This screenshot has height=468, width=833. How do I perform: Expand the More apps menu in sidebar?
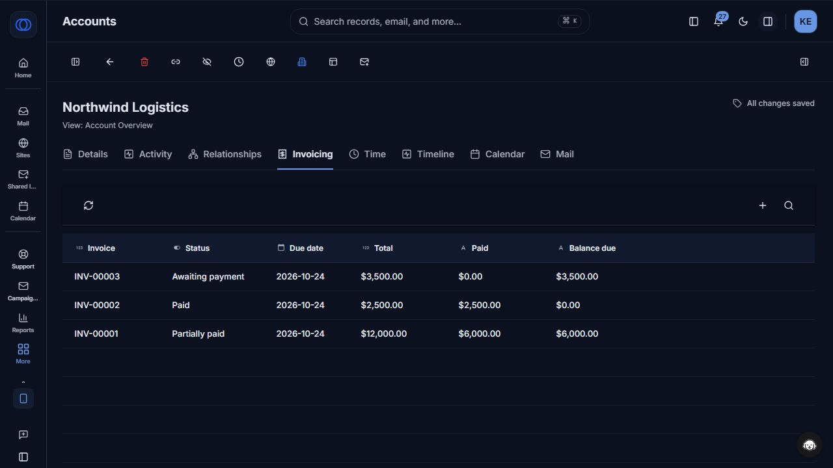[23, 354]
